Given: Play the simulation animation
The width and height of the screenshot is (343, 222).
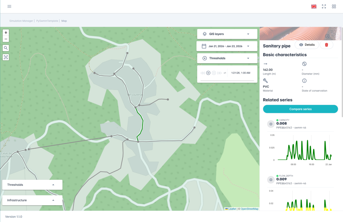Looking at the screenshot, I should [208, 73].
